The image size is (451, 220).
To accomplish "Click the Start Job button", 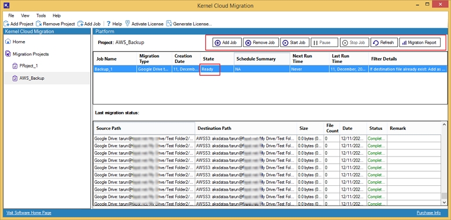I will click(294, 43).
